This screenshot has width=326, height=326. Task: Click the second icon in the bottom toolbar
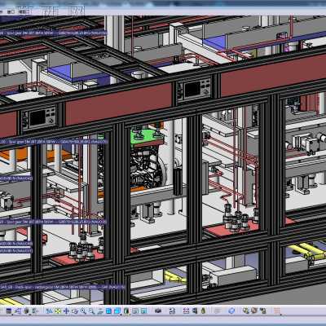click(x=17, y=311)
